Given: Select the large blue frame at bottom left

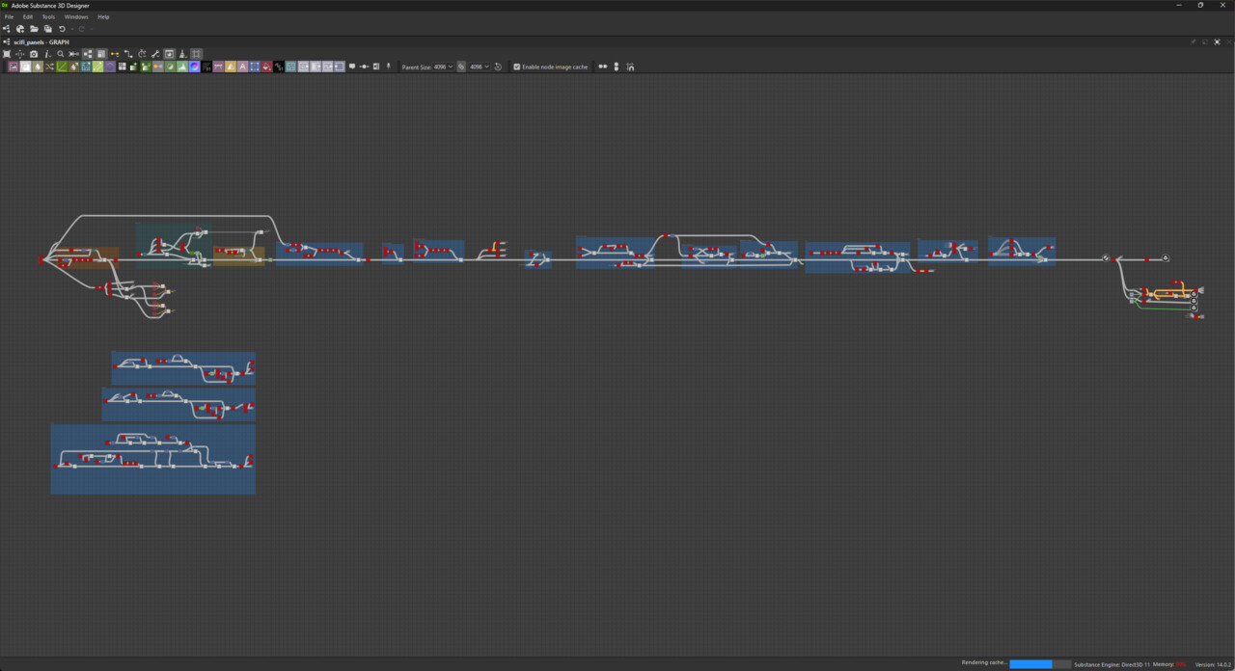Looking at the screenshot, I should pos(153,459).
